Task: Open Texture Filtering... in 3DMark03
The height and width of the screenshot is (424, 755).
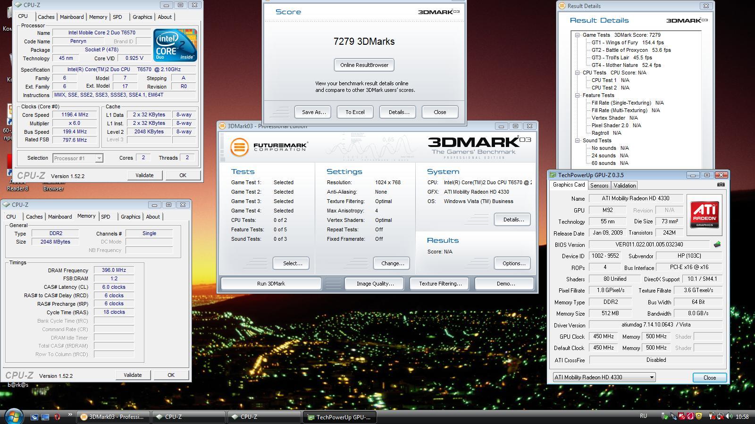Action: pyautogui.click(x=440, y=284)
